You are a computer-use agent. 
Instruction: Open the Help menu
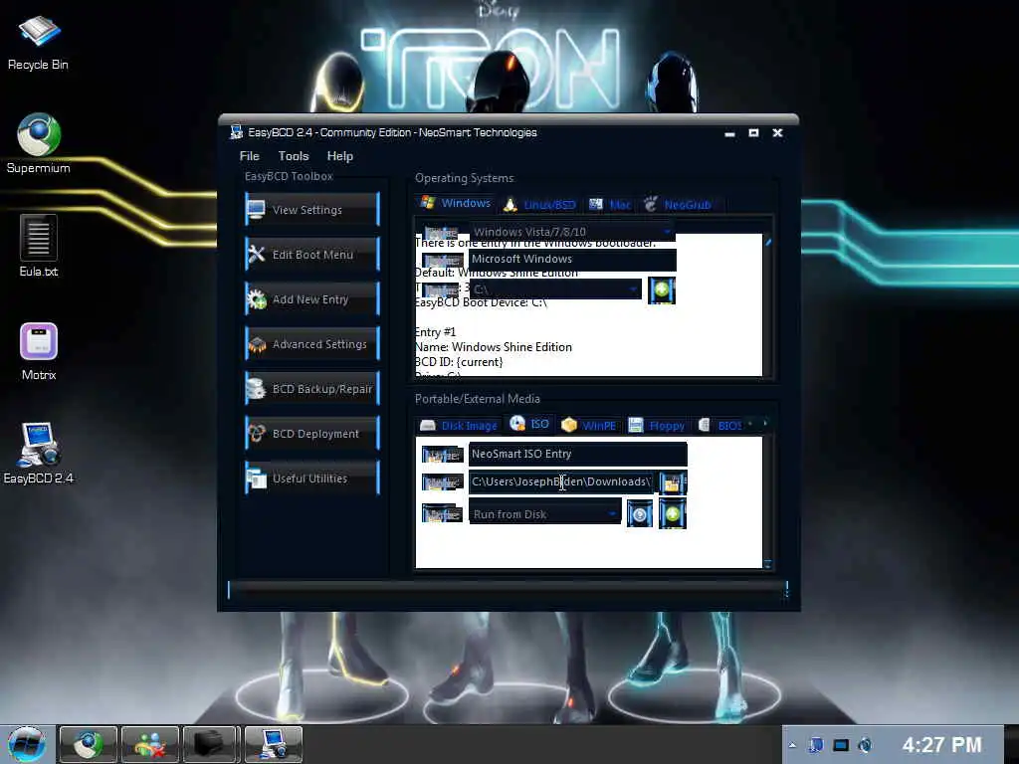point(340,156)
